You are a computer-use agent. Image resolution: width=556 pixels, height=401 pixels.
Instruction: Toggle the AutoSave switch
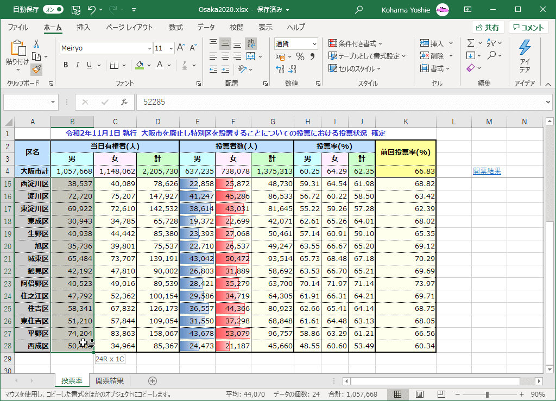click(x=53, y=10)
